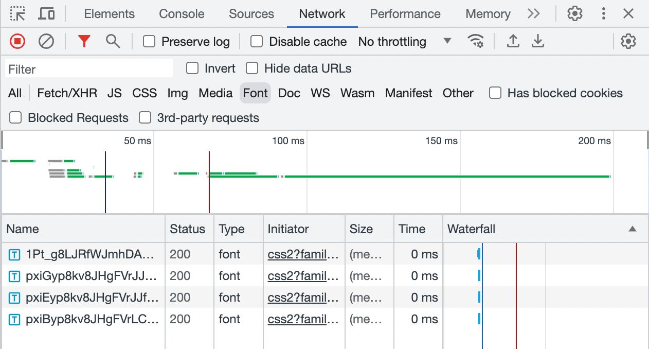Sort by the Name column header
Image resolution: width=649 pixels, height=349 pixels.
pos(83,229)
